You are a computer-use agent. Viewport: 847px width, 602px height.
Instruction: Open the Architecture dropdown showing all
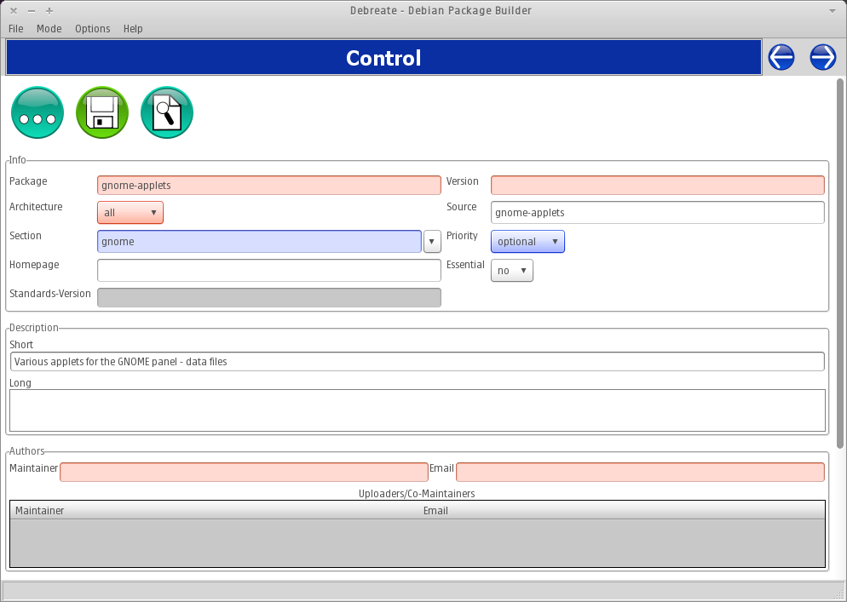130,213
